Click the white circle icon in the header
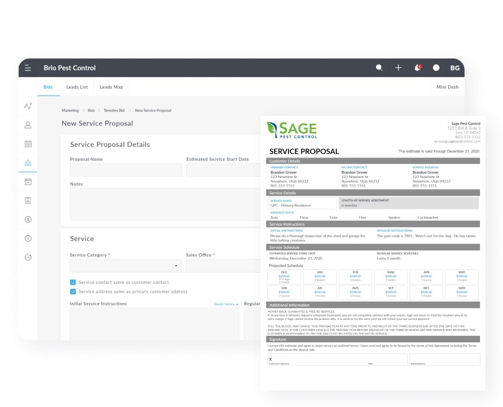 click(x=436, y=68)
